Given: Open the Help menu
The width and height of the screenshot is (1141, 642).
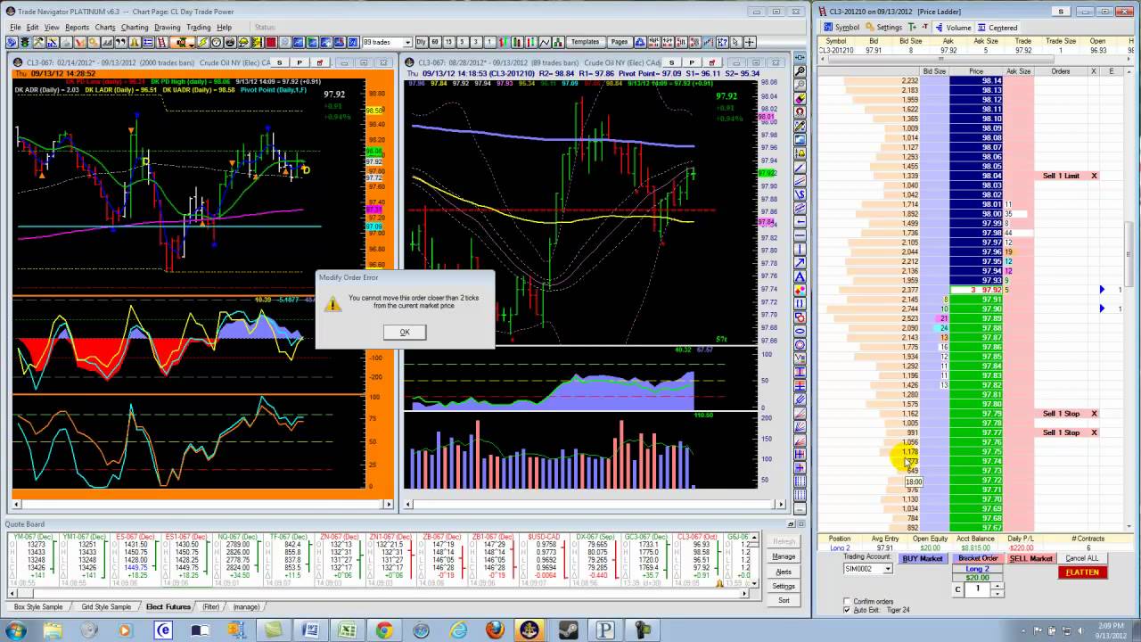Looking at the screenshot, I should (x=224, y=27).
